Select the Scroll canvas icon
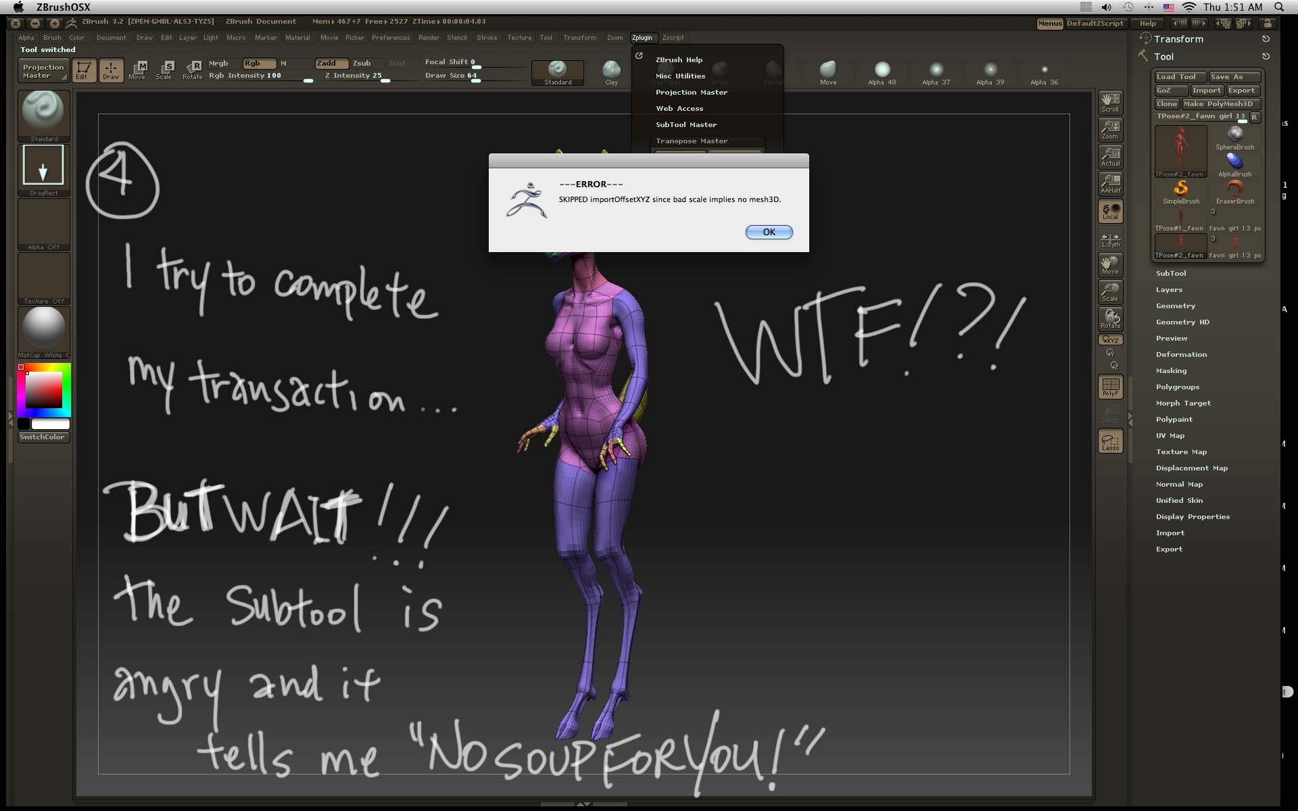This screenshot has width=1298, height=811. [x=1110, y=102]
